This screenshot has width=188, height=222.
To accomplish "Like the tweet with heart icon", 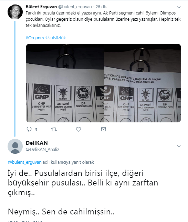I will click(x=79, y=129).
